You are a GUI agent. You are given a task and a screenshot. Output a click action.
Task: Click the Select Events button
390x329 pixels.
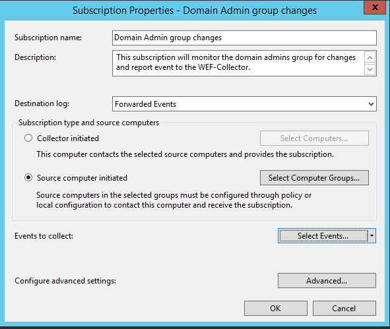click(x=323, y=236)
